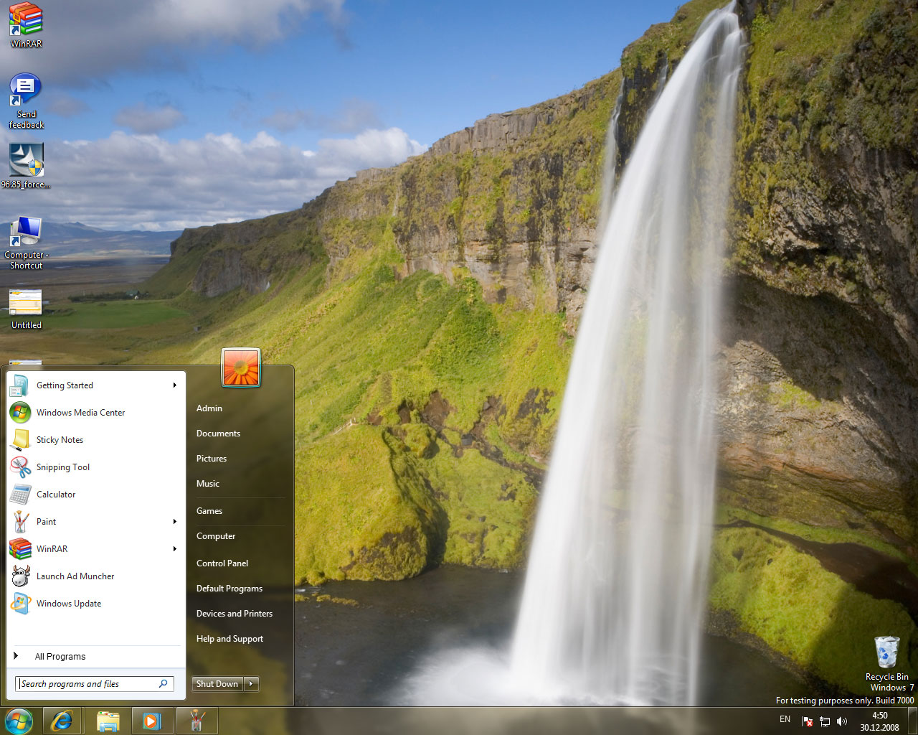Open Help and Support
The image size is (918, 735).
pyautogui.click(x=229, y=639)
